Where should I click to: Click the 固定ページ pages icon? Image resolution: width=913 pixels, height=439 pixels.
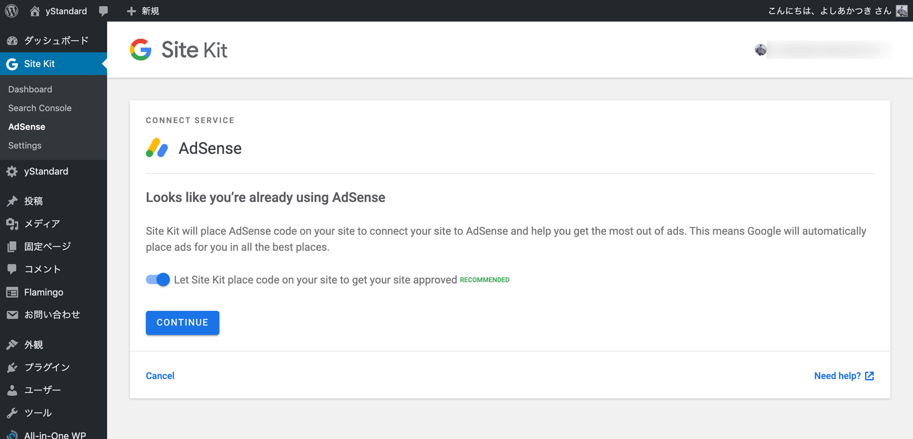pos(12,246)
